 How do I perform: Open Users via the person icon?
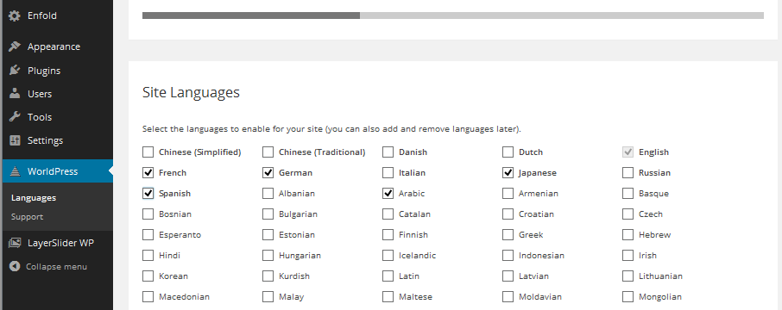click(15, 93)
